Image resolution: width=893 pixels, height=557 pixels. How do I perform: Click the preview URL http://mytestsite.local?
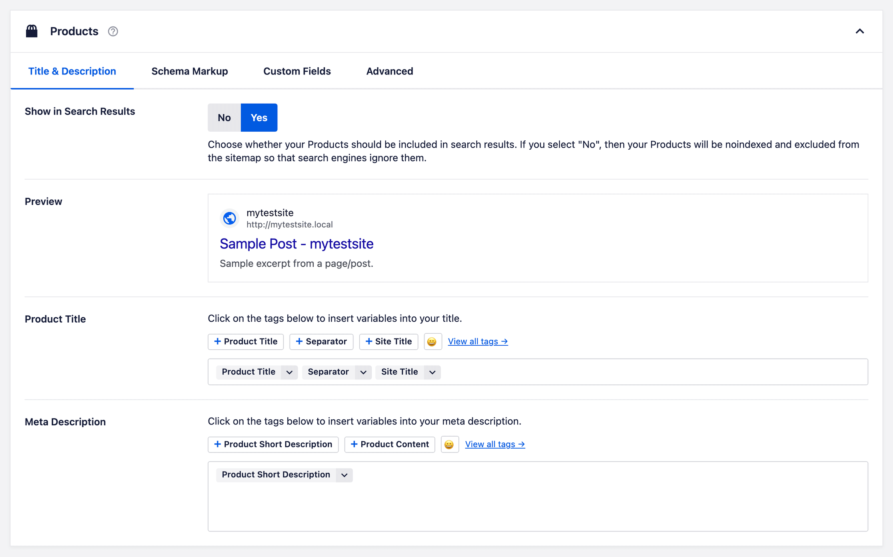(x=289, y=224)
